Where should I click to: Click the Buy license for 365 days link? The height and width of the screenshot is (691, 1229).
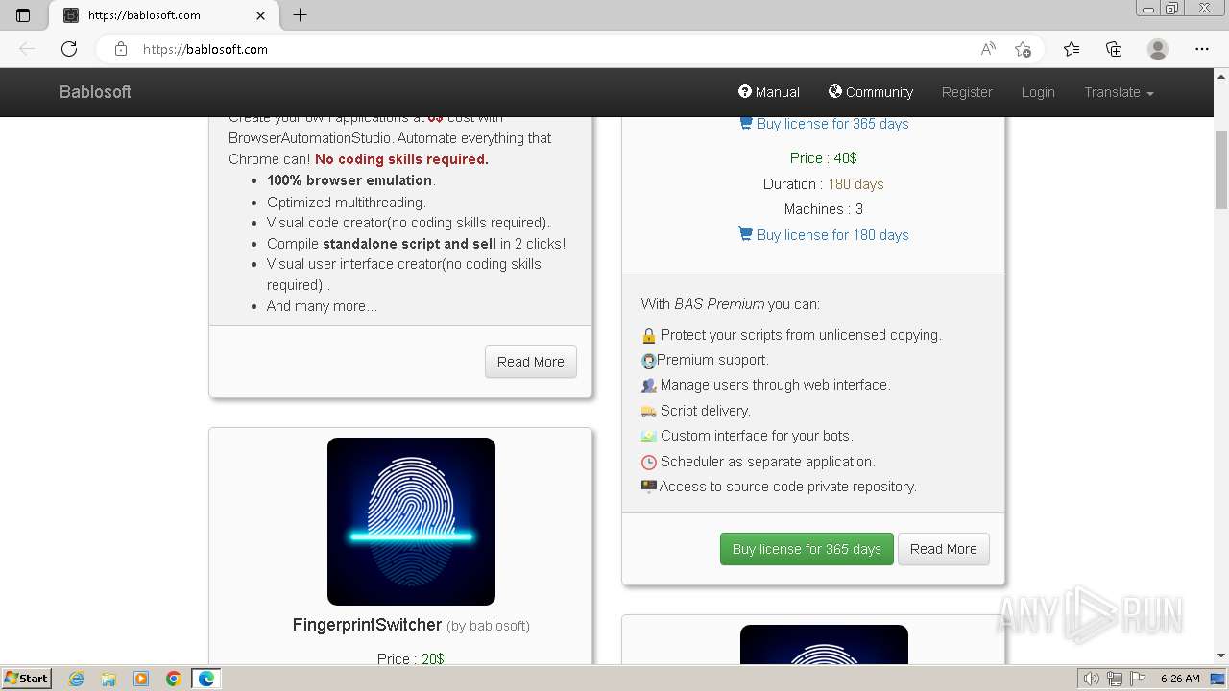click(x=824, y=123)
